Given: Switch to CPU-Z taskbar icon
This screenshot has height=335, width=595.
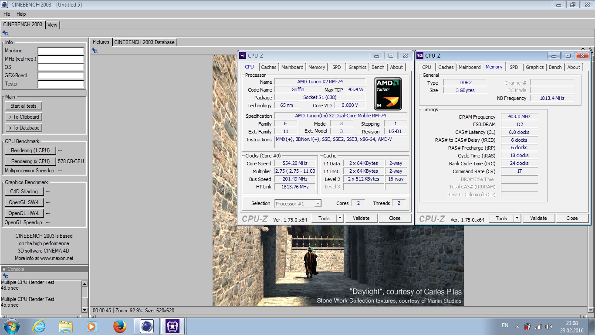Looking at the screenshot, I should coord(173,326).
